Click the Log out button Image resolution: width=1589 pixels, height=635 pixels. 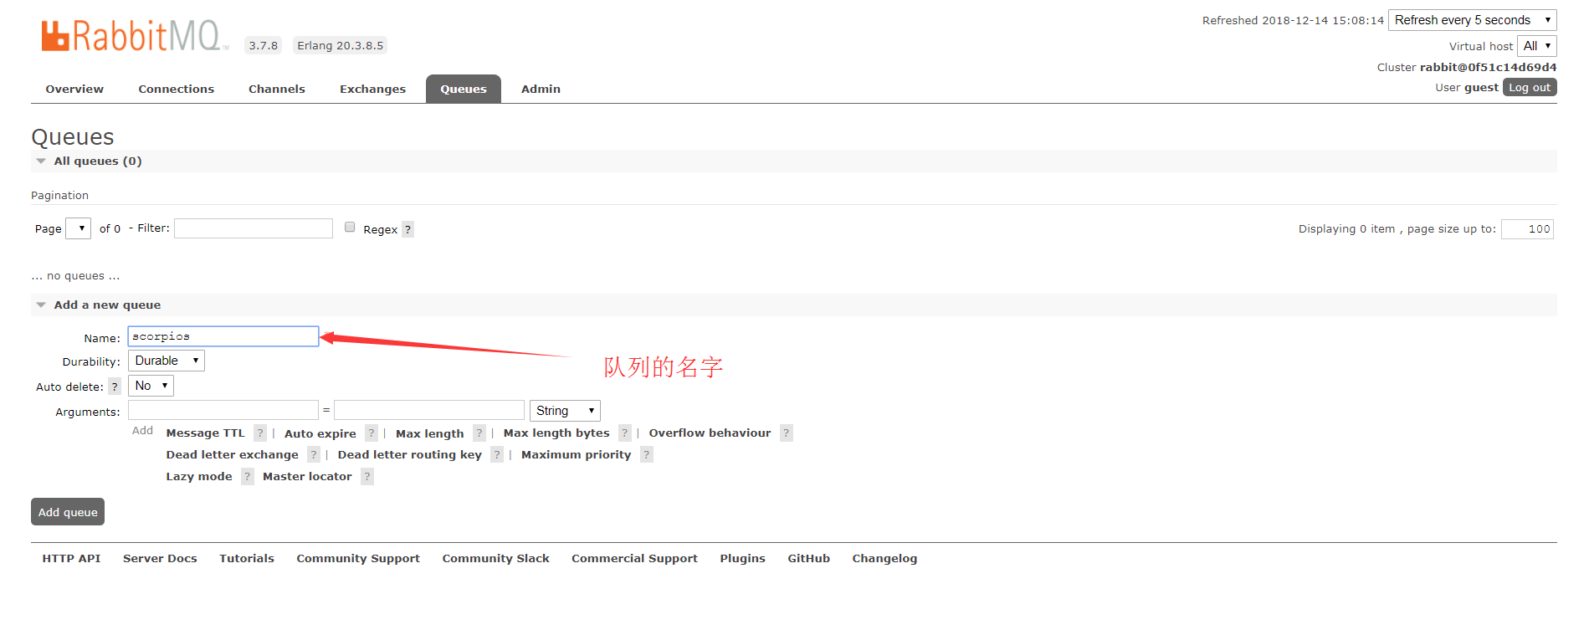(1530, 87)
